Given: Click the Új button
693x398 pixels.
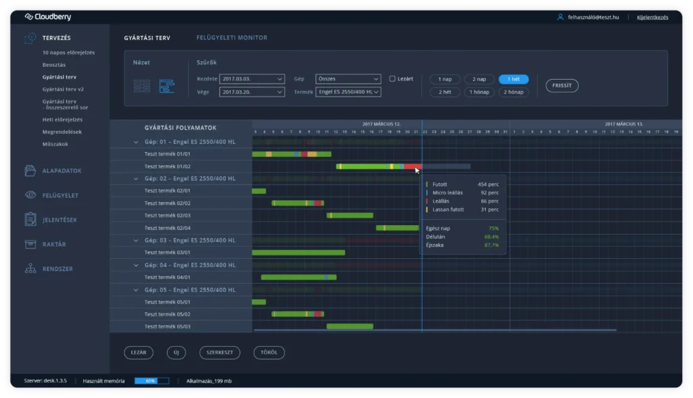Looking at the screenshot, I should click(x=177, y=353).
